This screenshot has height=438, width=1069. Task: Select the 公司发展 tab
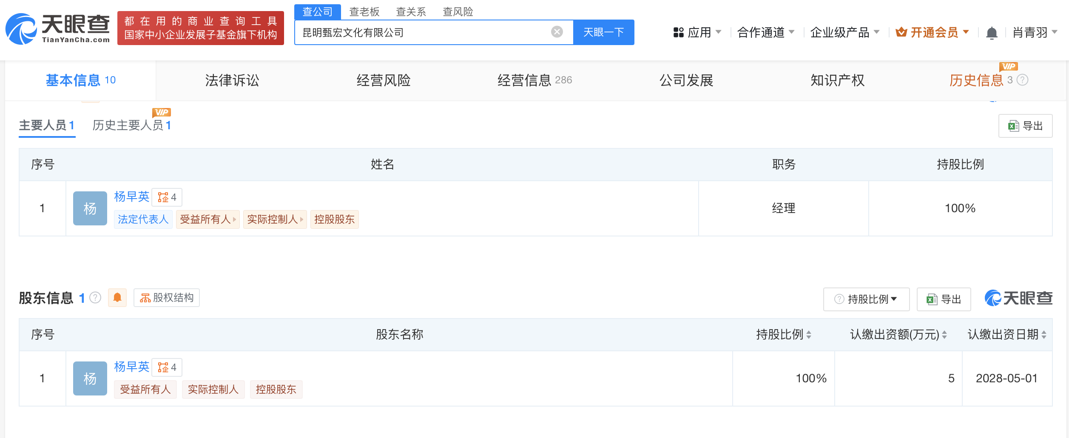click(x=686, y=80)
